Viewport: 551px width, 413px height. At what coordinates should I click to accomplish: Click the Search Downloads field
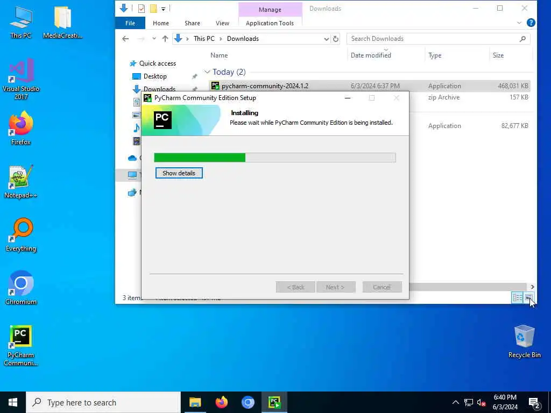click(438, 39)
